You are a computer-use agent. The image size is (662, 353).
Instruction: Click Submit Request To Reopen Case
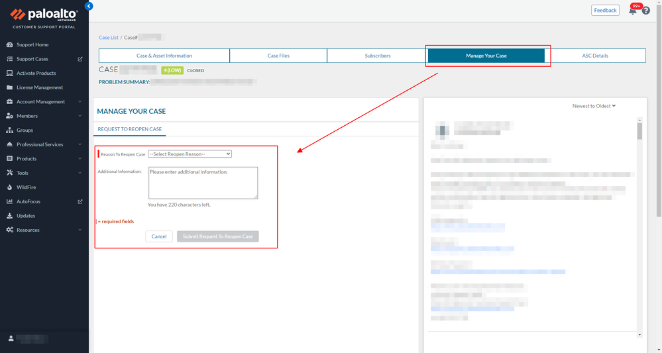pos(218,236)
